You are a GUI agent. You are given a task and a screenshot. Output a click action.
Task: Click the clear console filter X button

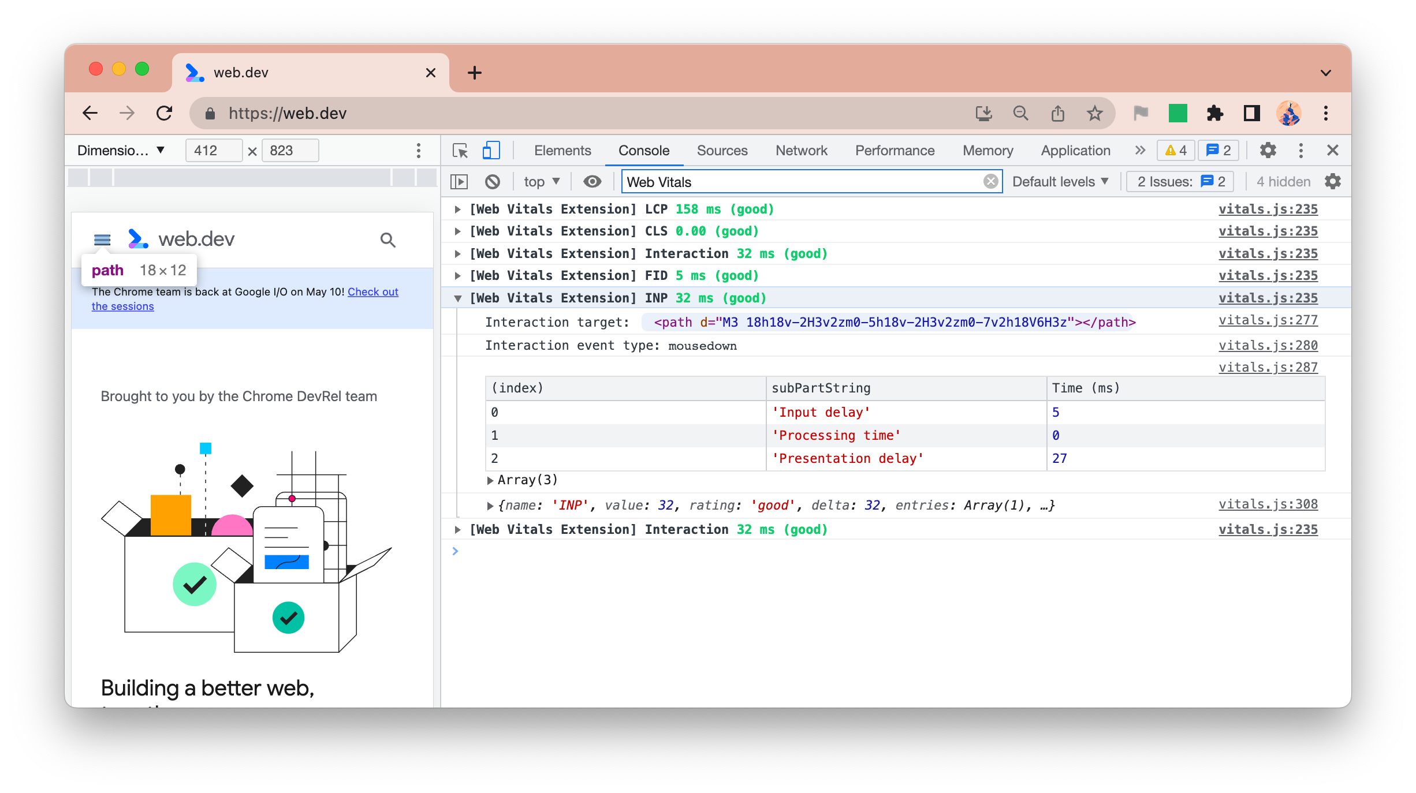pyautogui.click(x=992, y=182)
